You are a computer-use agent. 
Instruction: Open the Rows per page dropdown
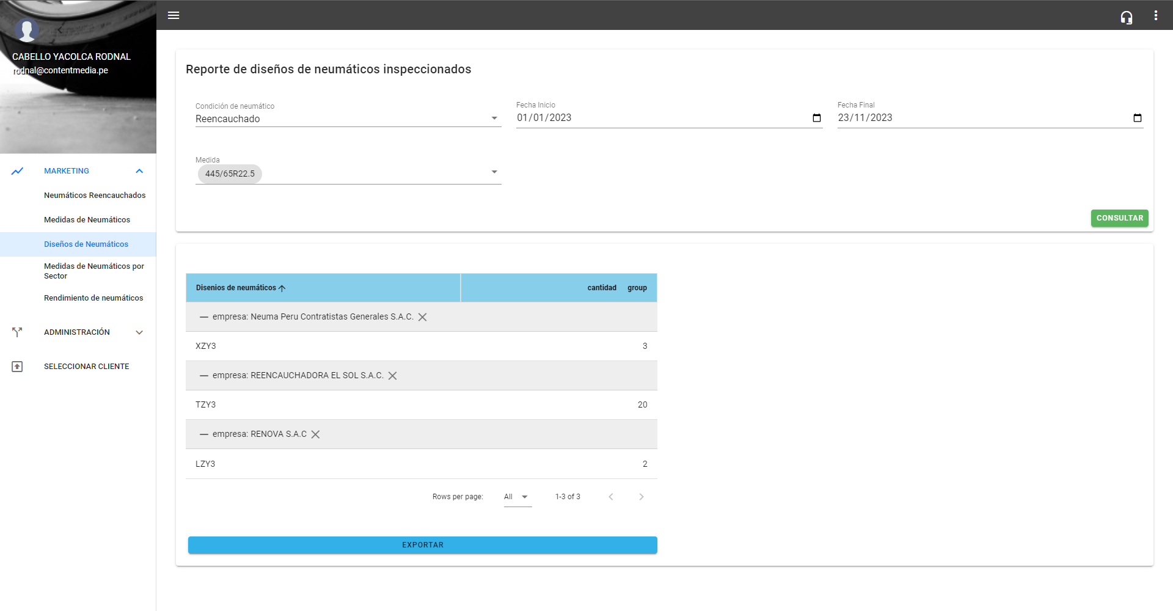(x=517, y=497)
